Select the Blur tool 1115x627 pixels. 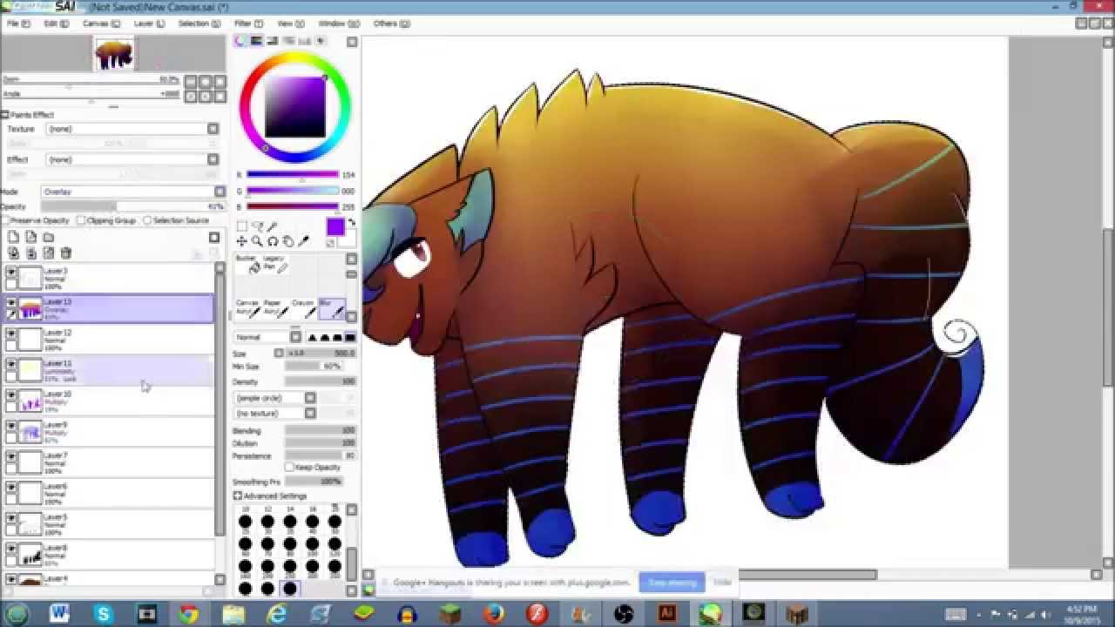point(331,308)
